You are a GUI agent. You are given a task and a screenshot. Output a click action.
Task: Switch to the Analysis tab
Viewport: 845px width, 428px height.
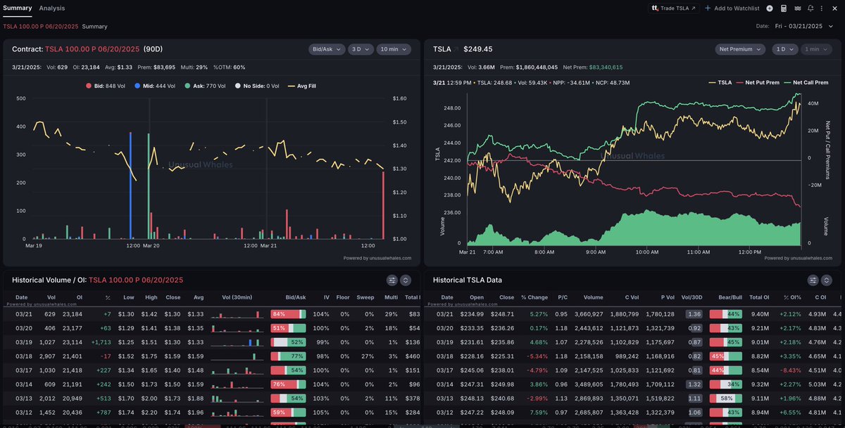click(51, 8)
